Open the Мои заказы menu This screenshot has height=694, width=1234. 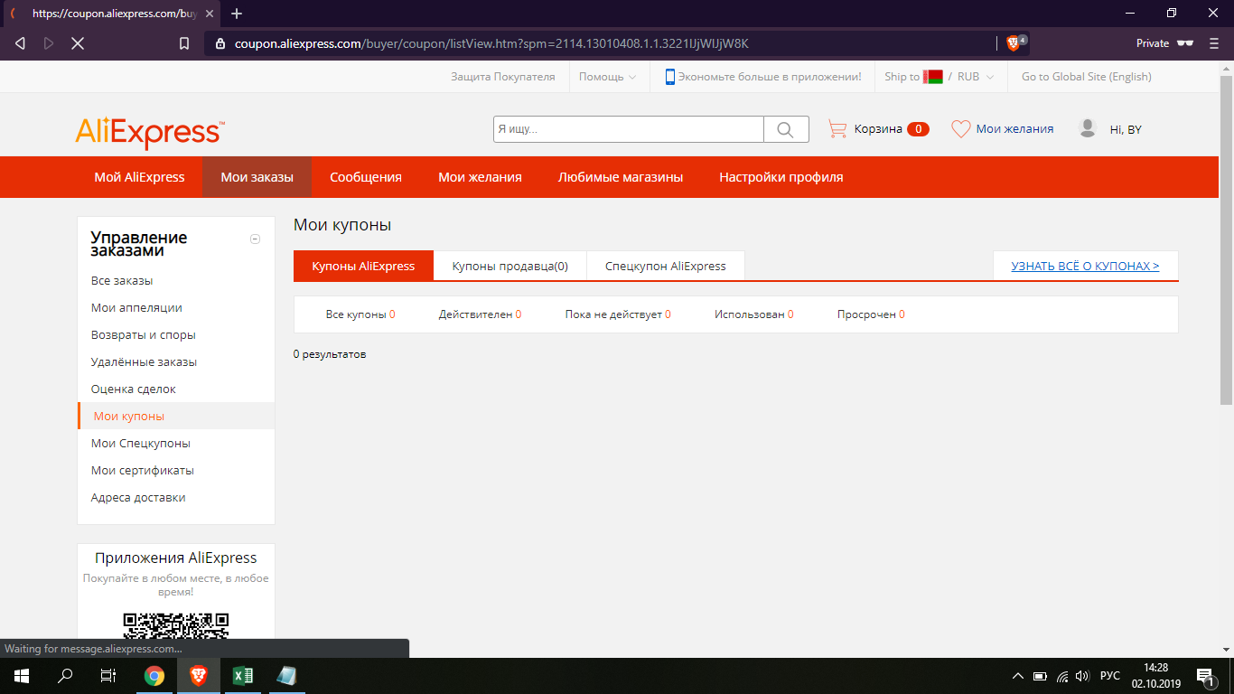(x=257, y=177)
